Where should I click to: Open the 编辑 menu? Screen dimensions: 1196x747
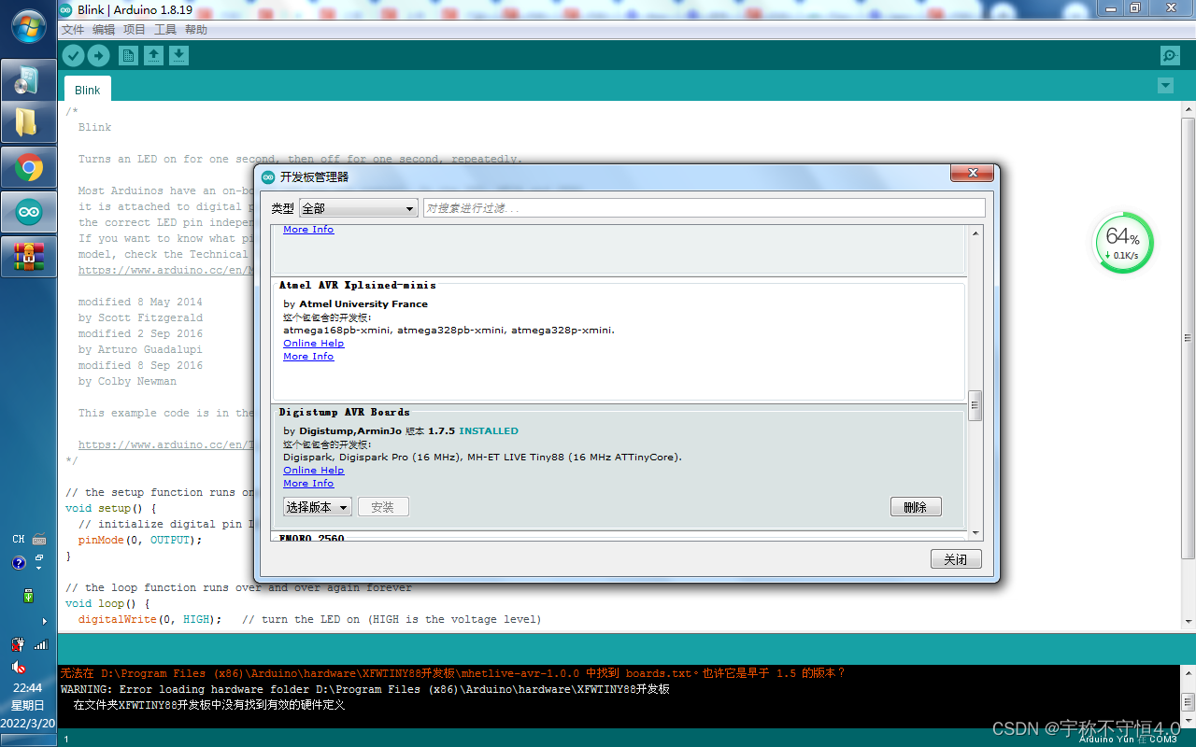coord(104,30)
